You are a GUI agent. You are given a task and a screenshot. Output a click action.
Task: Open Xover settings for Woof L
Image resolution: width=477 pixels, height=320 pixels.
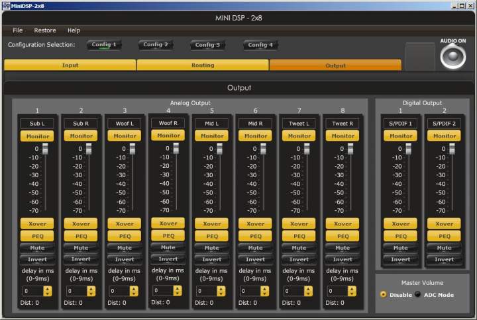coord(125,223)
